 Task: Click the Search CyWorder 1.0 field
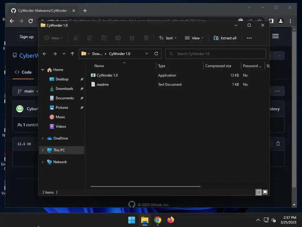[x=216, y=54]
